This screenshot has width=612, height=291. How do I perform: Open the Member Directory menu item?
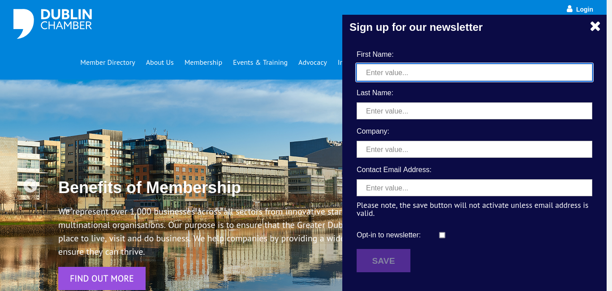coord(108,63)
